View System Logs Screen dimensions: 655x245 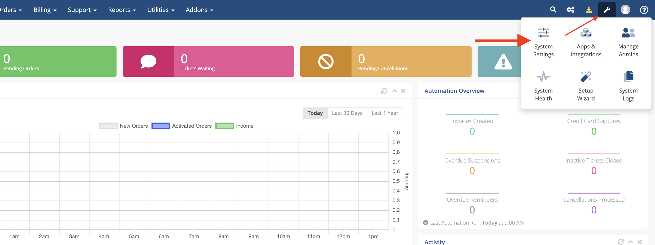click(628, 87)
